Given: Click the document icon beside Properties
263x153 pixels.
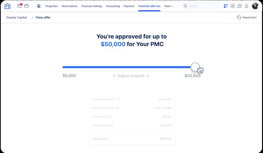Looking at the screenshot, I should (39, 6).
